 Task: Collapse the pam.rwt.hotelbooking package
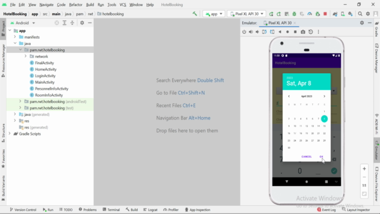(x=20, y=50)
